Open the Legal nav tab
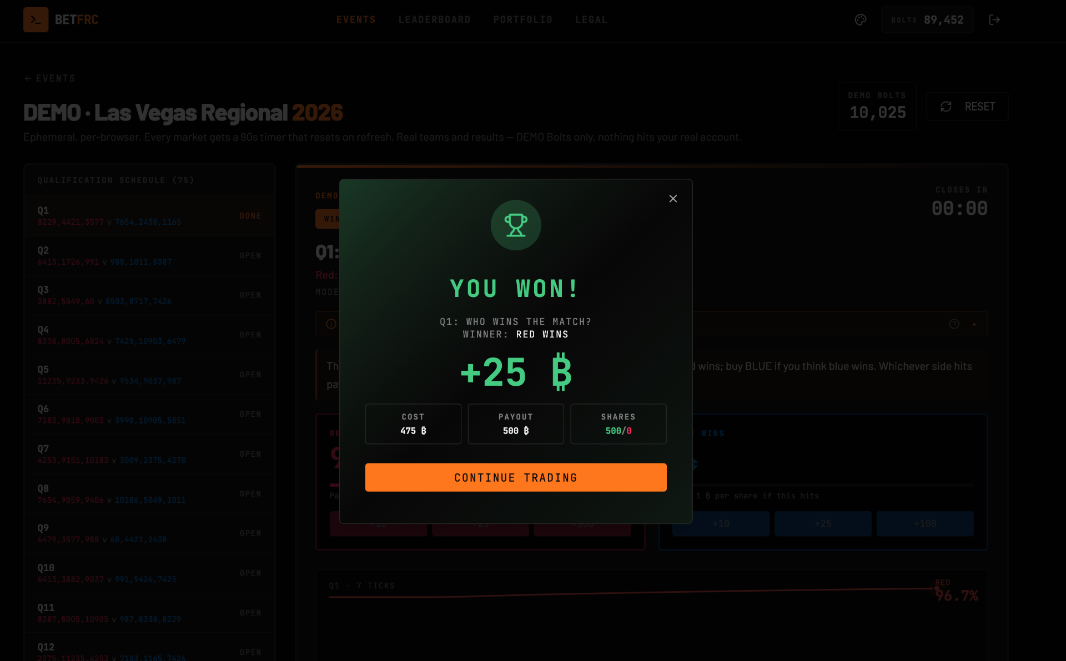 (x=591, y=19)
